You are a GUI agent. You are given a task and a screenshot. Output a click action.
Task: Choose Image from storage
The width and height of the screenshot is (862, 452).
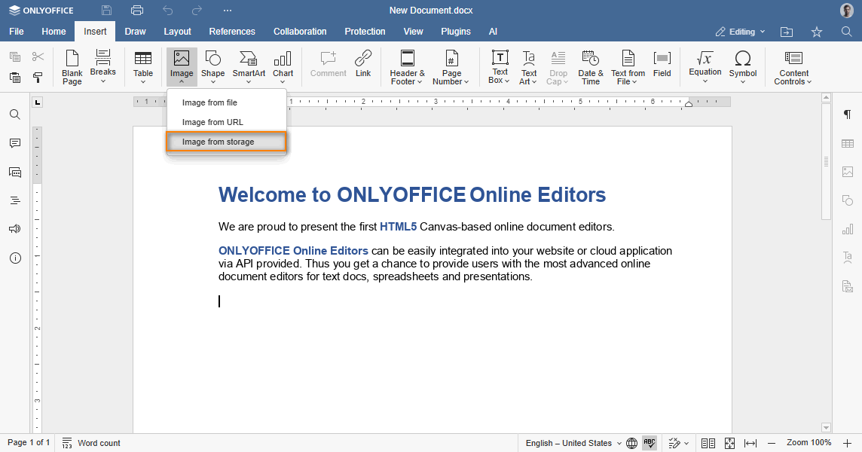[227, 142]
